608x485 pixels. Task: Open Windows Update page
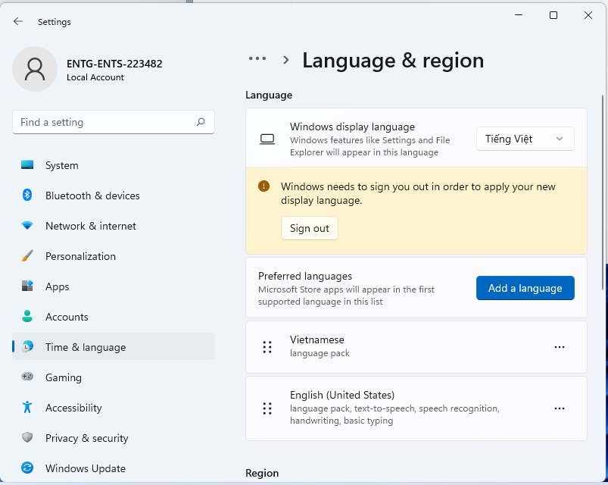coord(114,468)
